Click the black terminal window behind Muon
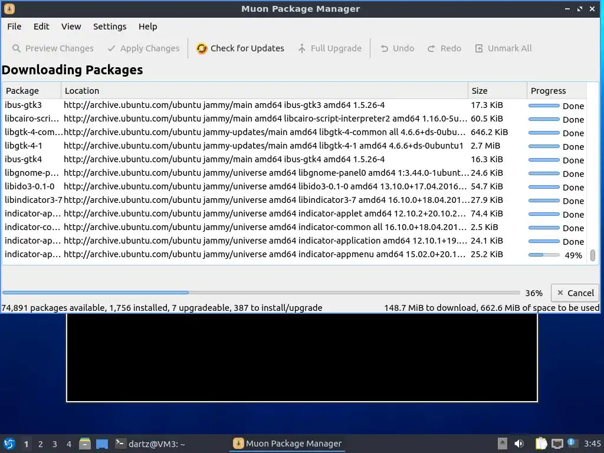The height and width of the screenshot is (453, 604). coord(302,357)
